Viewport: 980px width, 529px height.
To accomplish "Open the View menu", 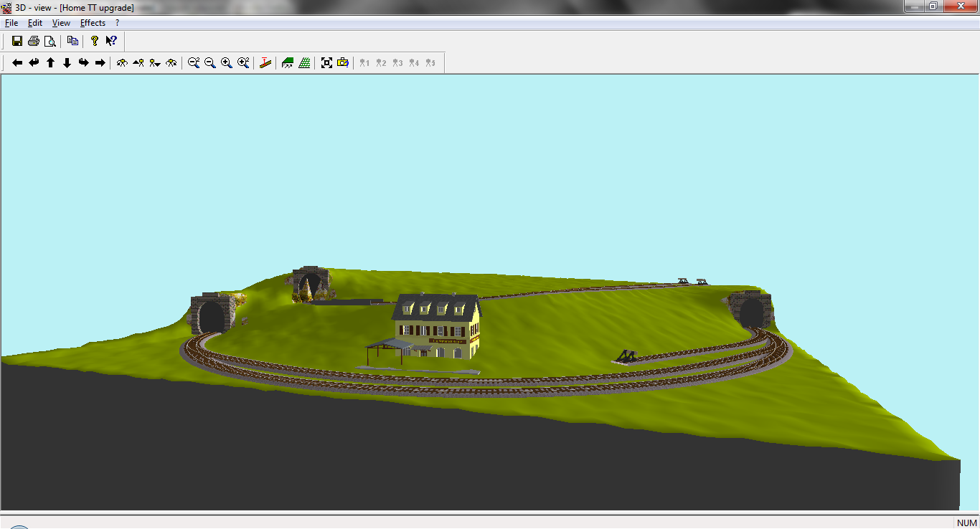I will (61, 23).
